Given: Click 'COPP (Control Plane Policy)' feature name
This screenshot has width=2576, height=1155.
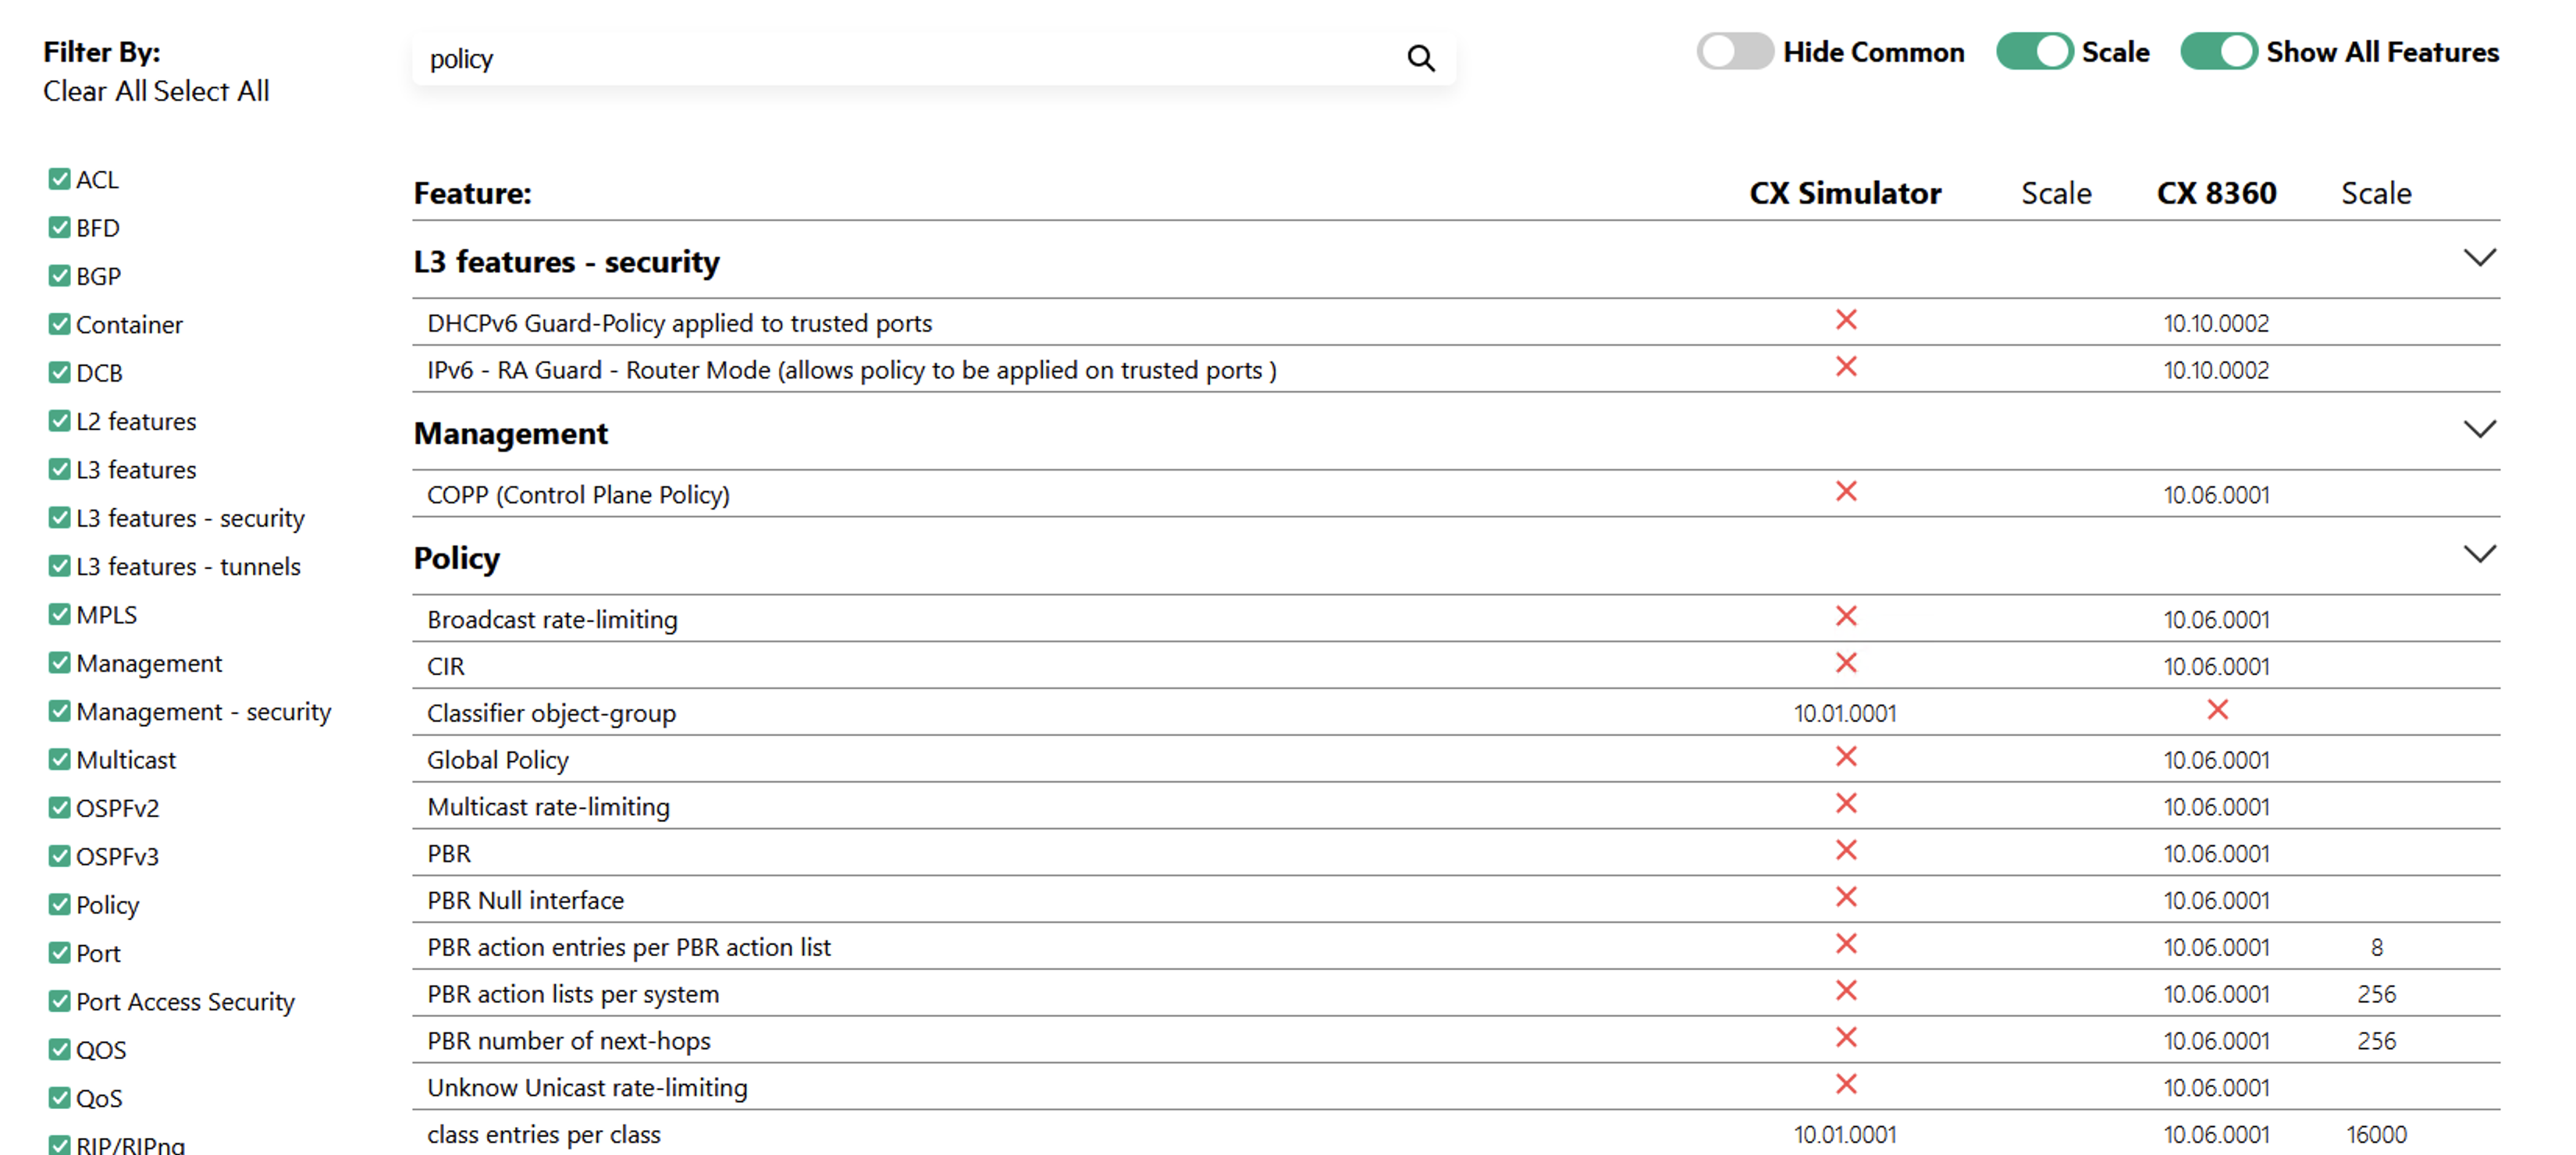Looking at the screenshot, I should pyautogui.click(x=578, y=495).
